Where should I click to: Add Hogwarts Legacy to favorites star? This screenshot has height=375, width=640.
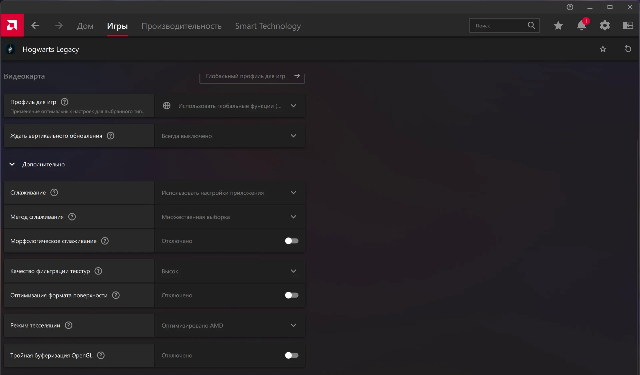click(x=603, y=49)
